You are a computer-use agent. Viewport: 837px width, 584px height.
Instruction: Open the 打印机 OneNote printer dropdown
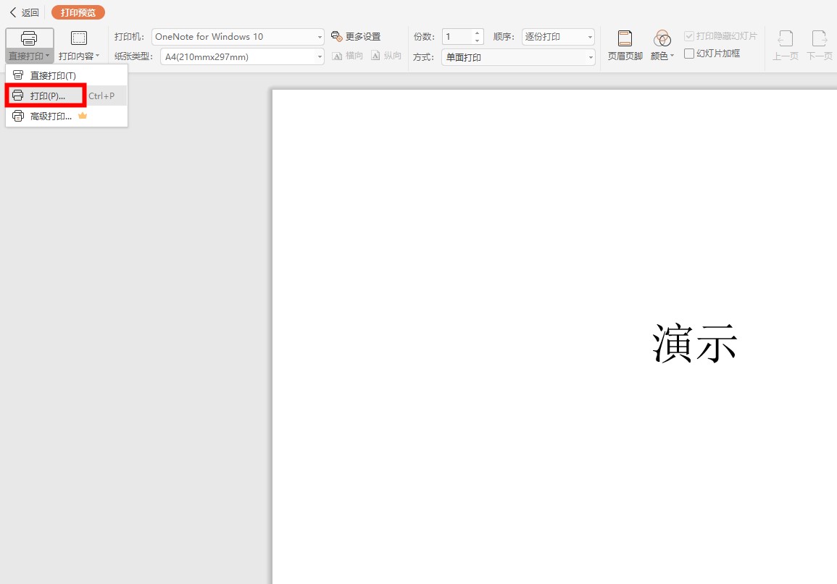click(238, 37)
